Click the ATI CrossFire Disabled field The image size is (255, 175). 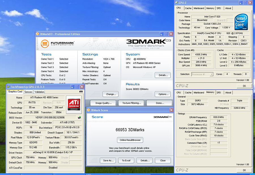[x=53, y=168]
